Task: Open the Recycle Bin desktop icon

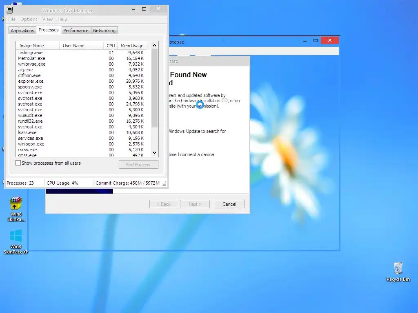Action: [398, 271]
